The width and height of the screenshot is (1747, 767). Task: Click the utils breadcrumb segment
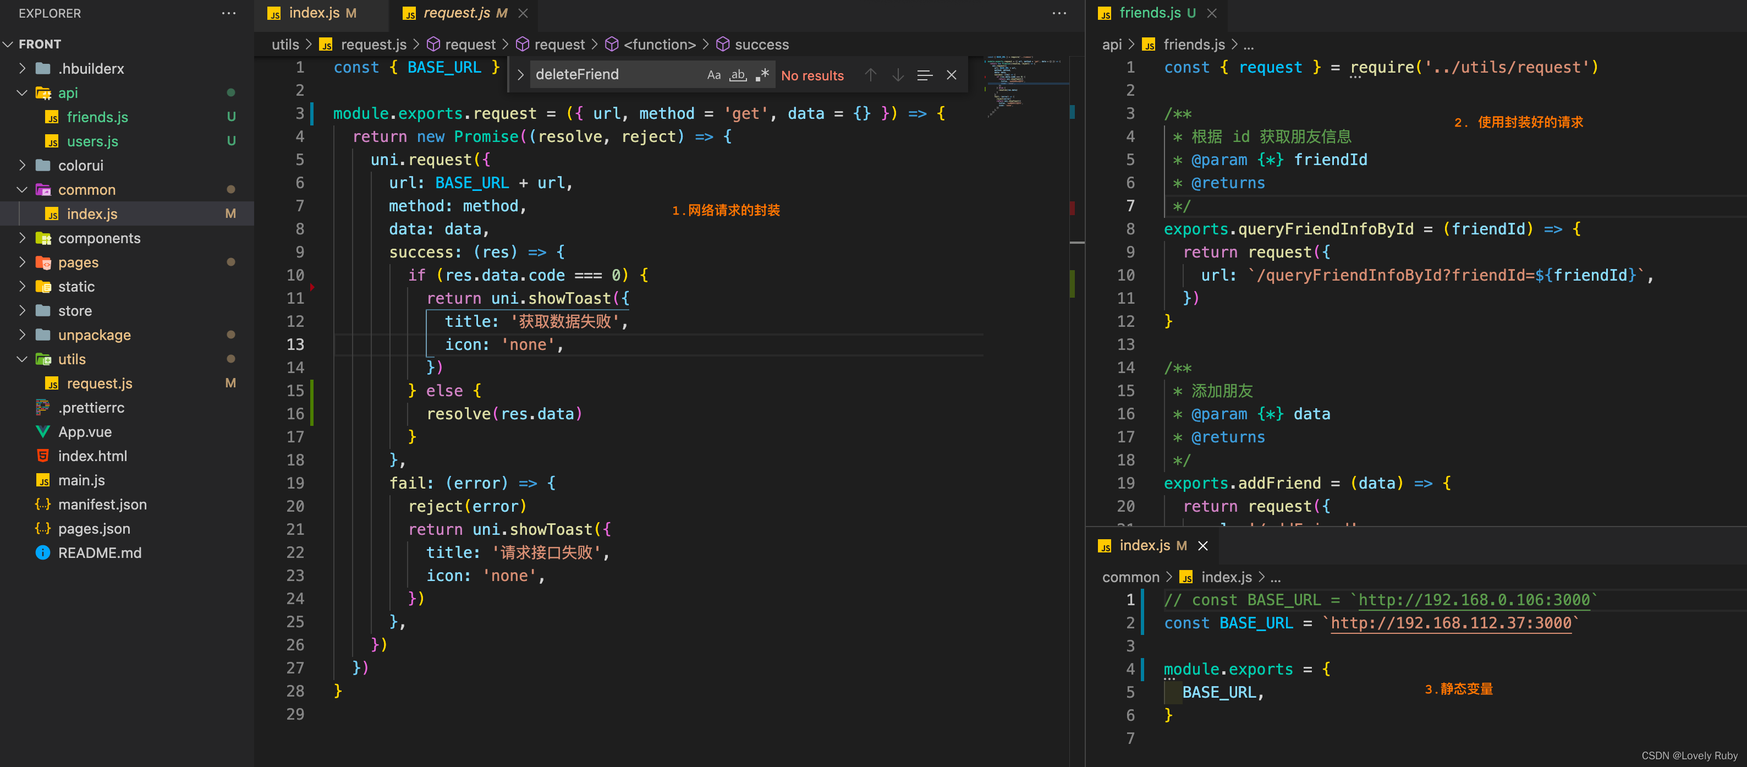coord(285,44)
